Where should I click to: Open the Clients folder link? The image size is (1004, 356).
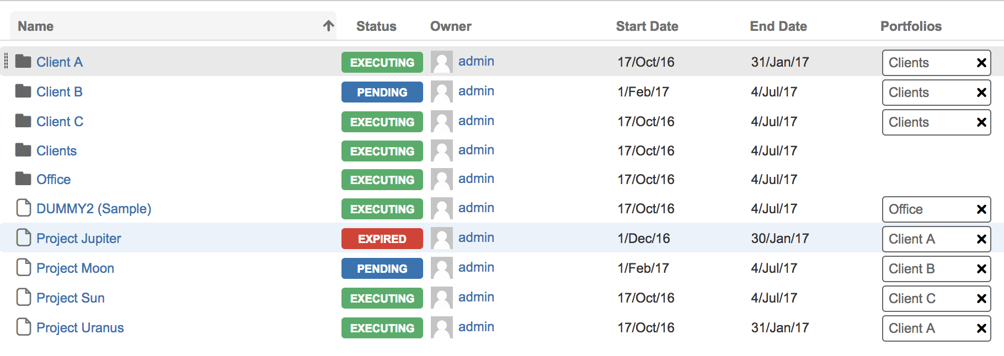56,151
